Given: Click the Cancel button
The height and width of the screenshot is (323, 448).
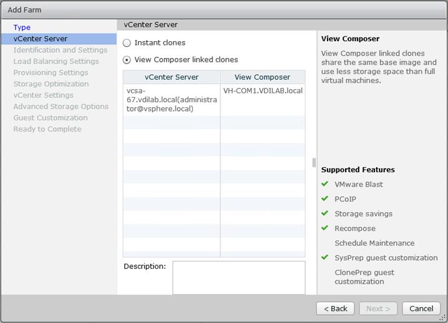Looking at the screenshot, I should (421, 309).
